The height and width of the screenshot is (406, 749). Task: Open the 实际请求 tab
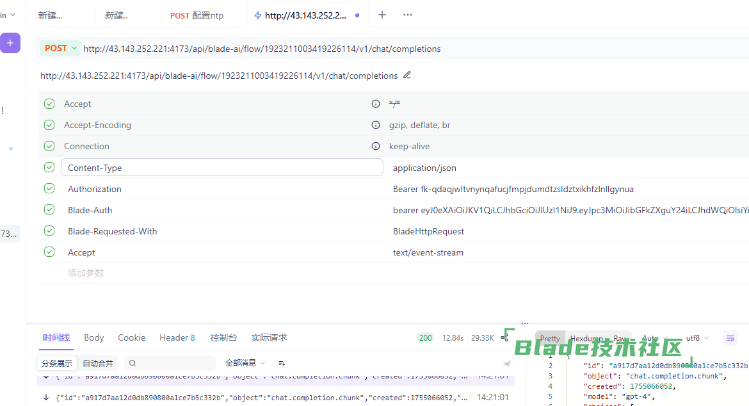coord(269,337)
